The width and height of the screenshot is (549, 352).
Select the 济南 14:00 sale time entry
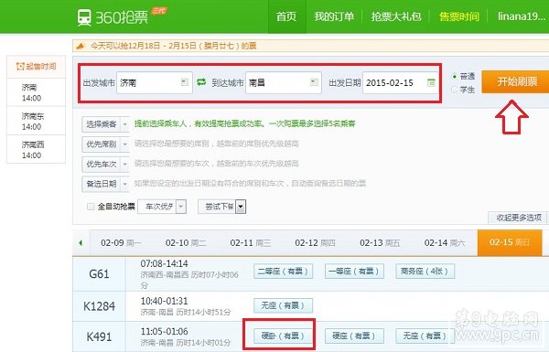[36, 92]
